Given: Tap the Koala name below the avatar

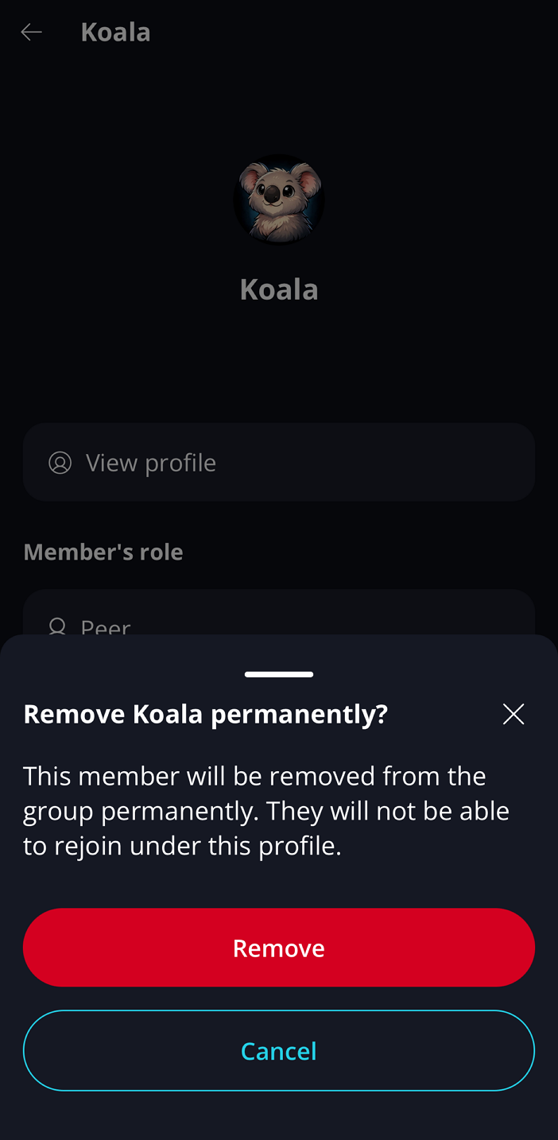Looking at the screenshot, I should click(279, 289).
